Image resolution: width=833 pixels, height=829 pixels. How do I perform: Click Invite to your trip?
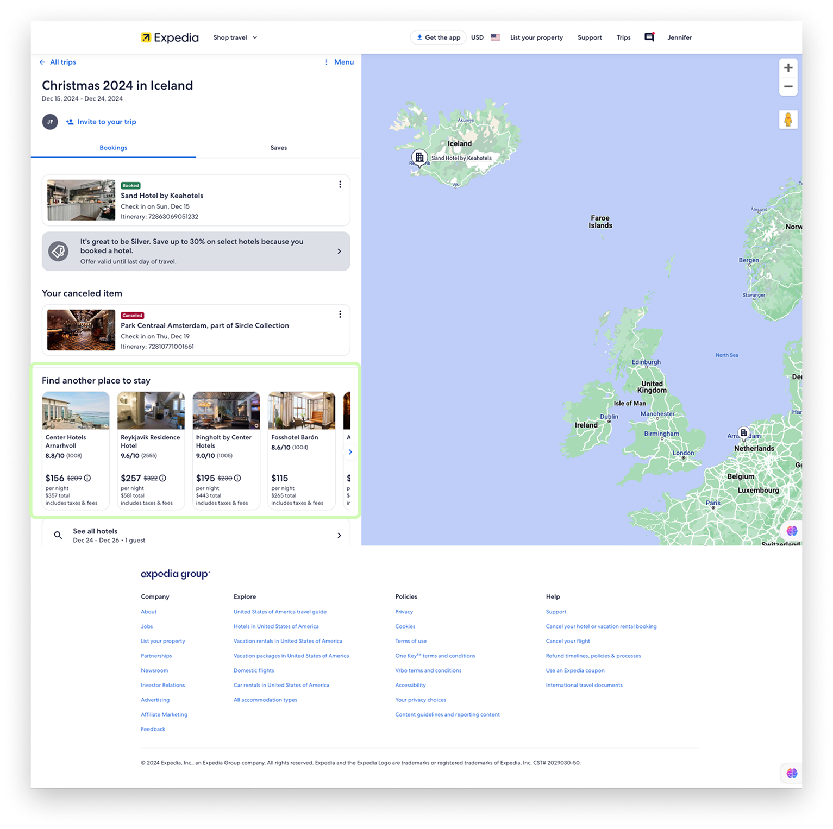coord(101,122)
